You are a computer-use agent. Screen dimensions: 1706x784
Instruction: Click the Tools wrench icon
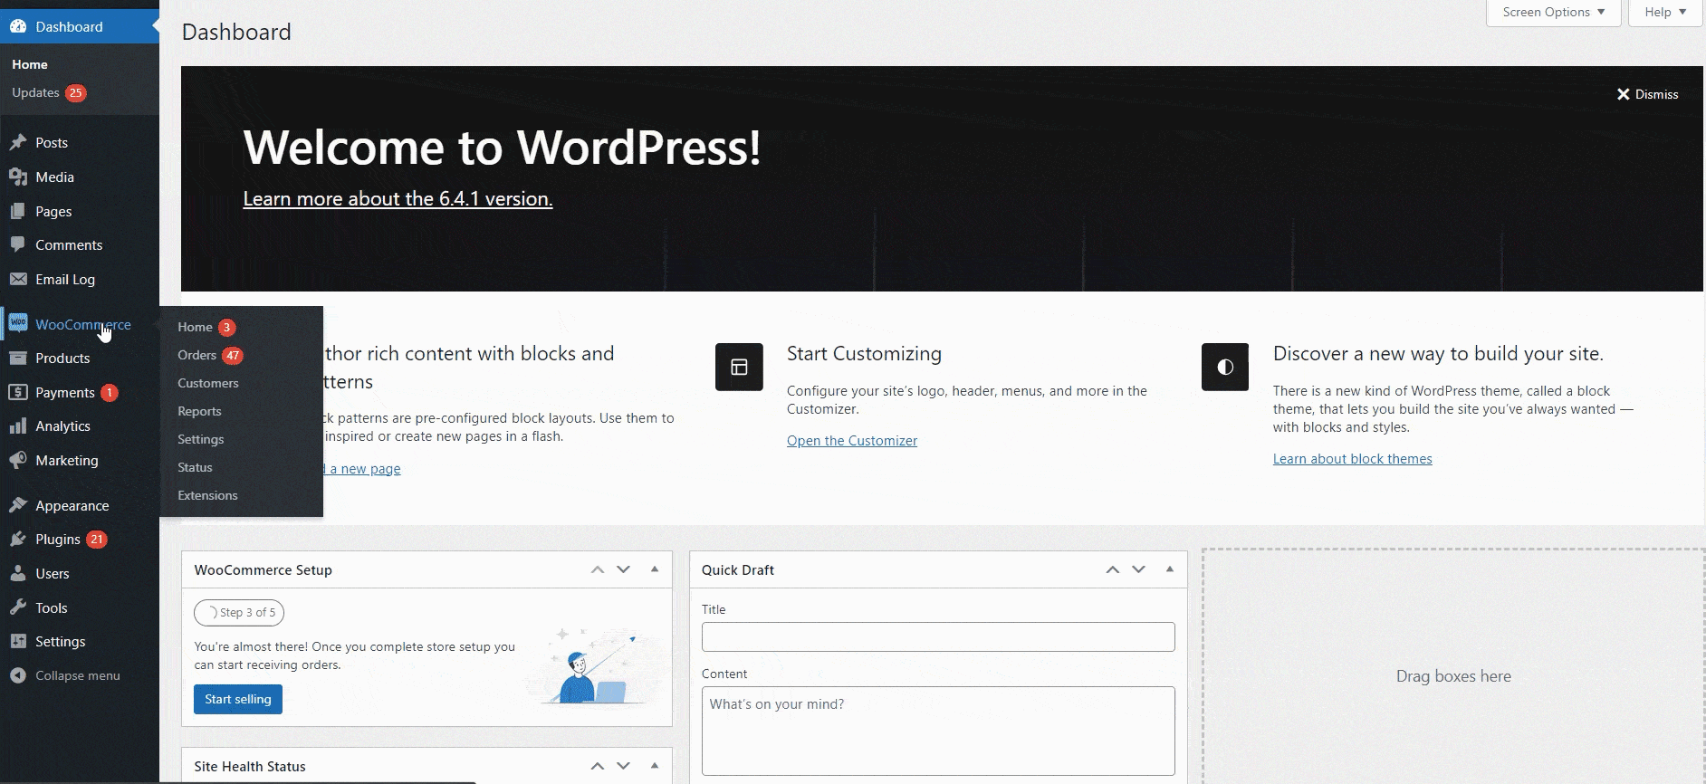(x=18, y=607)
